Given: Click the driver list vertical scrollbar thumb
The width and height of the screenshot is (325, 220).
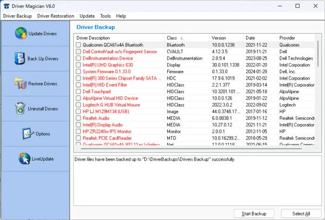Looking at the screenshot, I should pyautogui.click(x=318, y=54).
